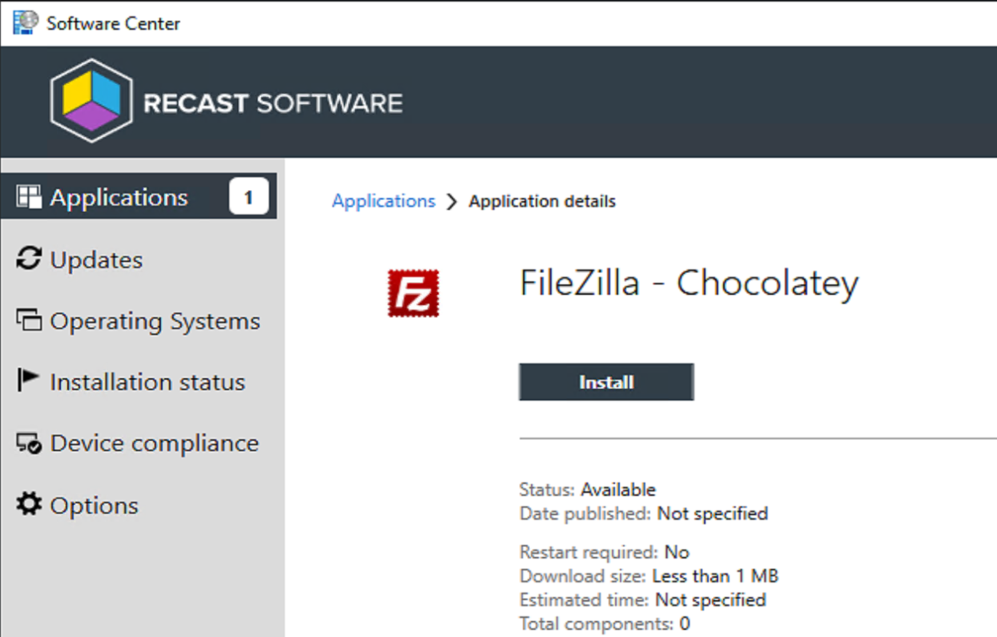Go back via Applications breadcrumb link

[x=384, y=201]
